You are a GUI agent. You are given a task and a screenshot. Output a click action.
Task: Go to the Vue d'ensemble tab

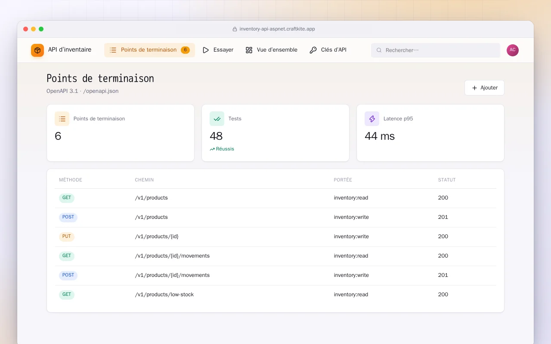272,50
